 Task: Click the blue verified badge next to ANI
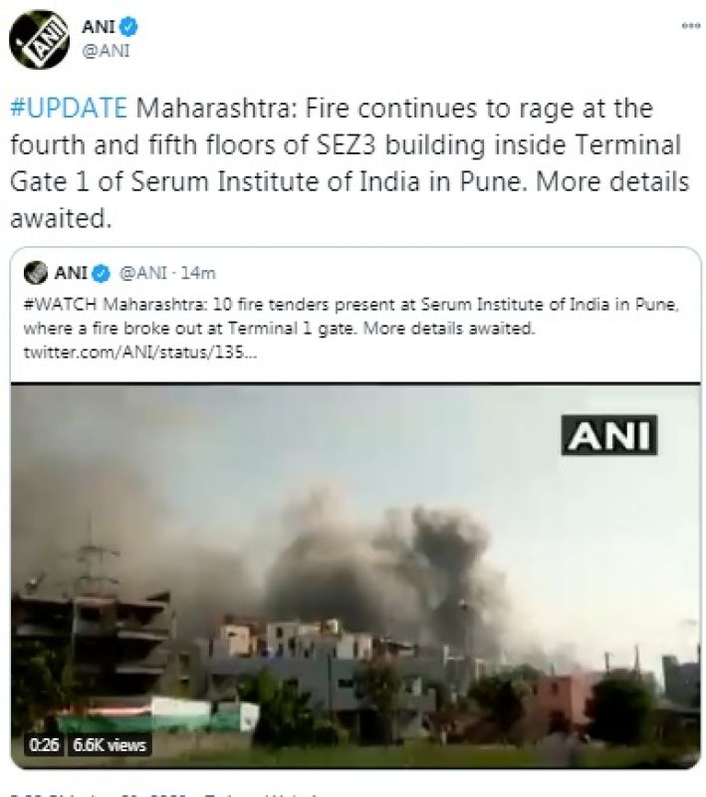128,27
